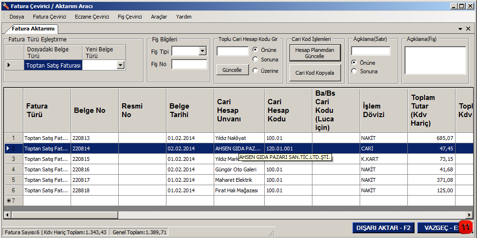Open the Yardım menu
This screenshot has height=238, width=477.
184,17
